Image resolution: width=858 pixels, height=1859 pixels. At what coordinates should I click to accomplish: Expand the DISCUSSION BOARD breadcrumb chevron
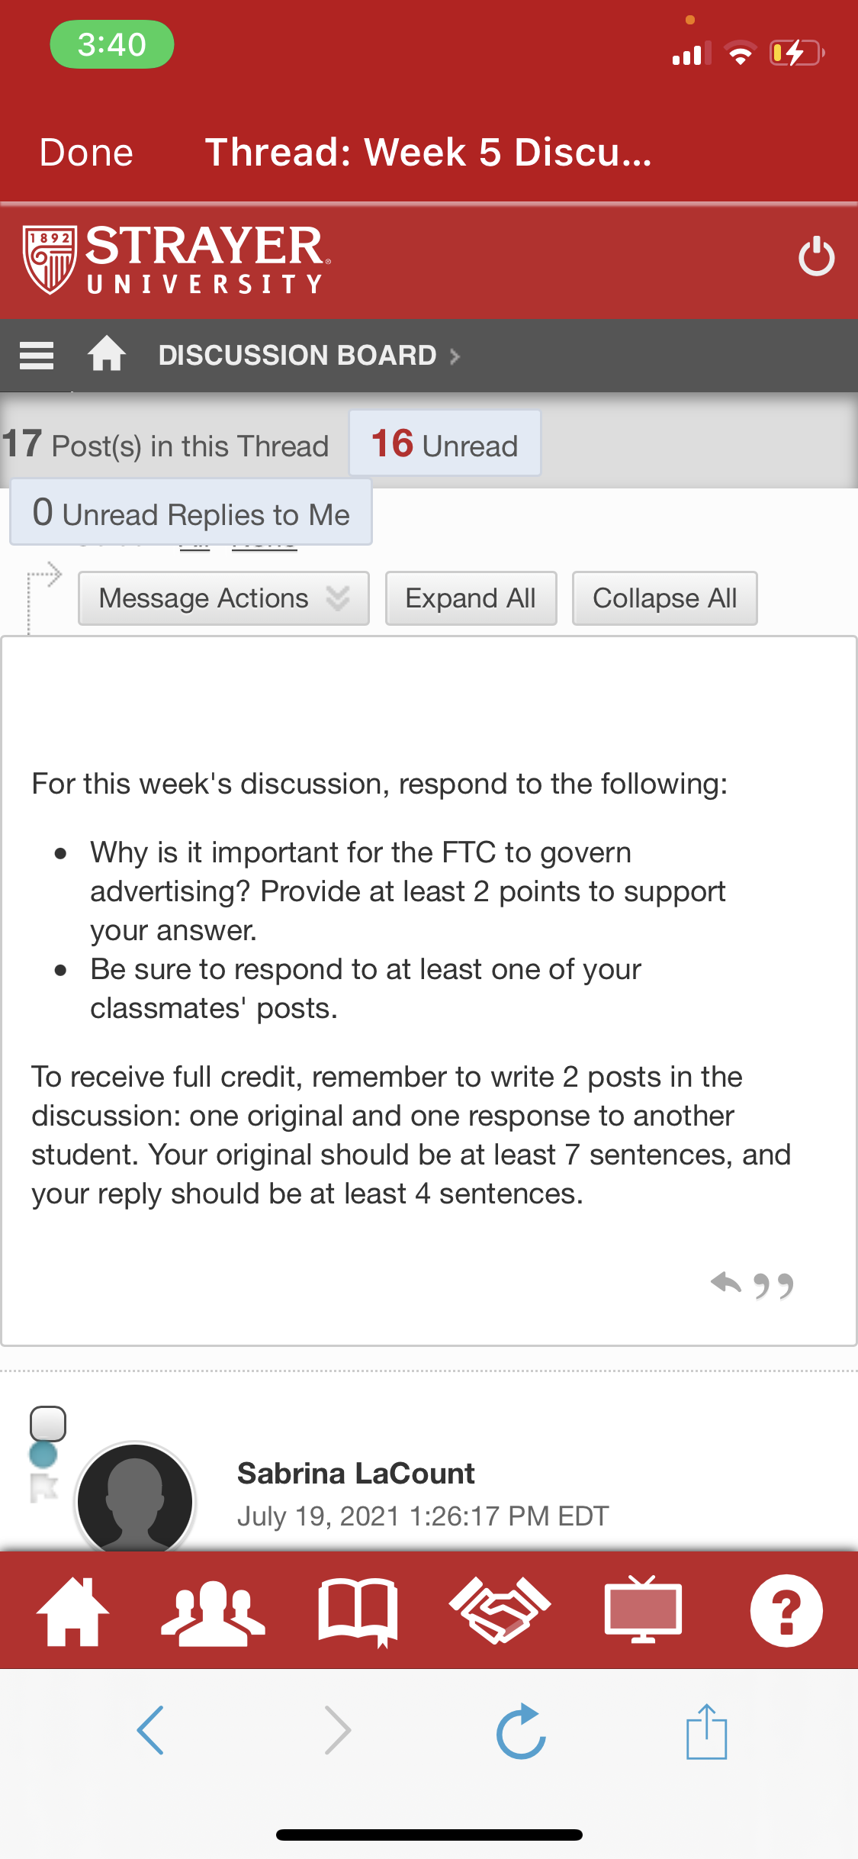[455, 356]
